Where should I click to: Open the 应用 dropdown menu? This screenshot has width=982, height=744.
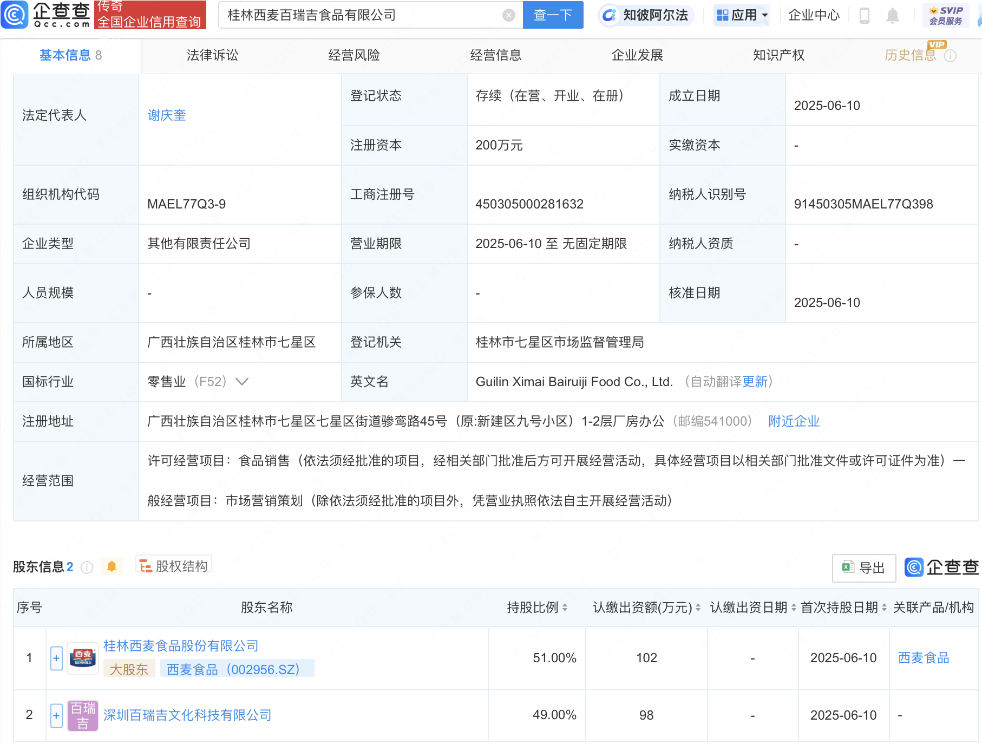click(x=742, y=15)
